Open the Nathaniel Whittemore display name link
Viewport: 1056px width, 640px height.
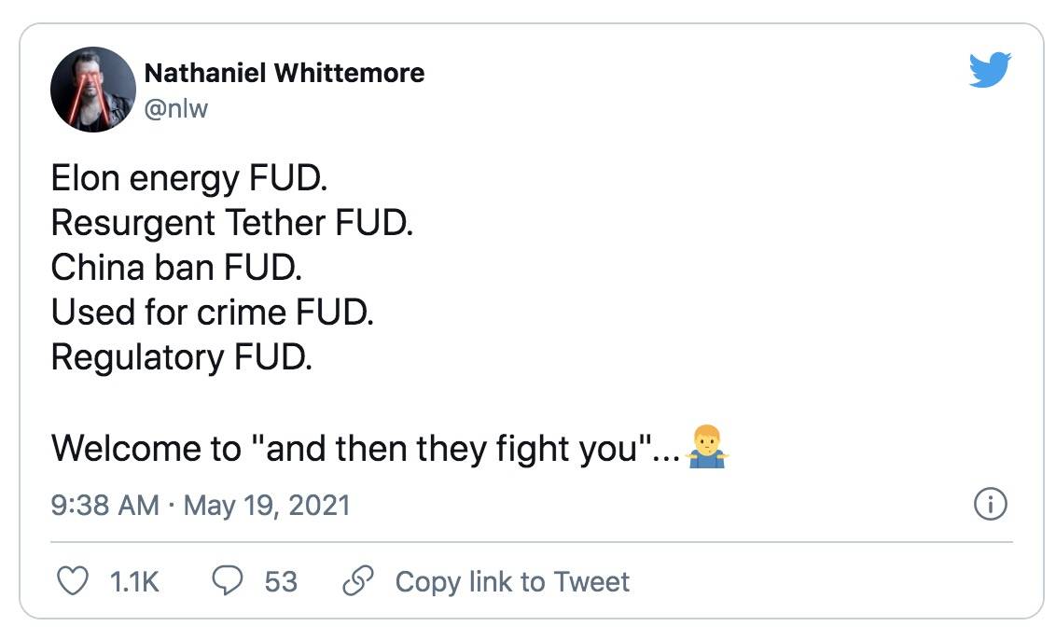coord(285,73)
